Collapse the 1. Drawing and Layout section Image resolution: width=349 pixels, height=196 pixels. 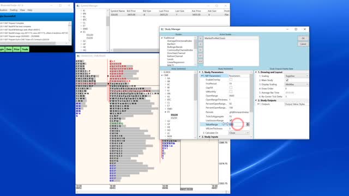256,72
